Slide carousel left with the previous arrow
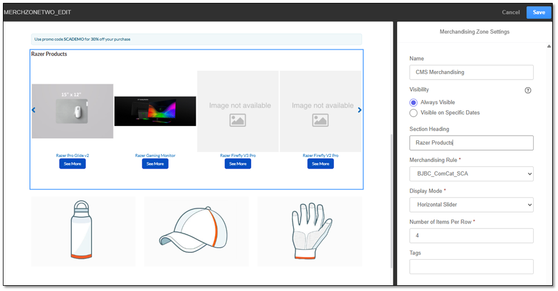 34,110
